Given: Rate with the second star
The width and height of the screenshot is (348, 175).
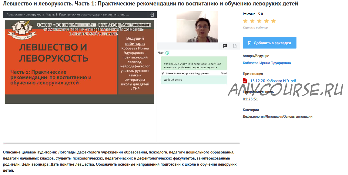Looking at the screenshot, I should [x=252, y=21].
